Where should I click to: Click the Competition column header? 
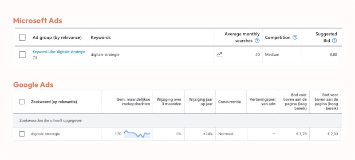pos(278,38)
